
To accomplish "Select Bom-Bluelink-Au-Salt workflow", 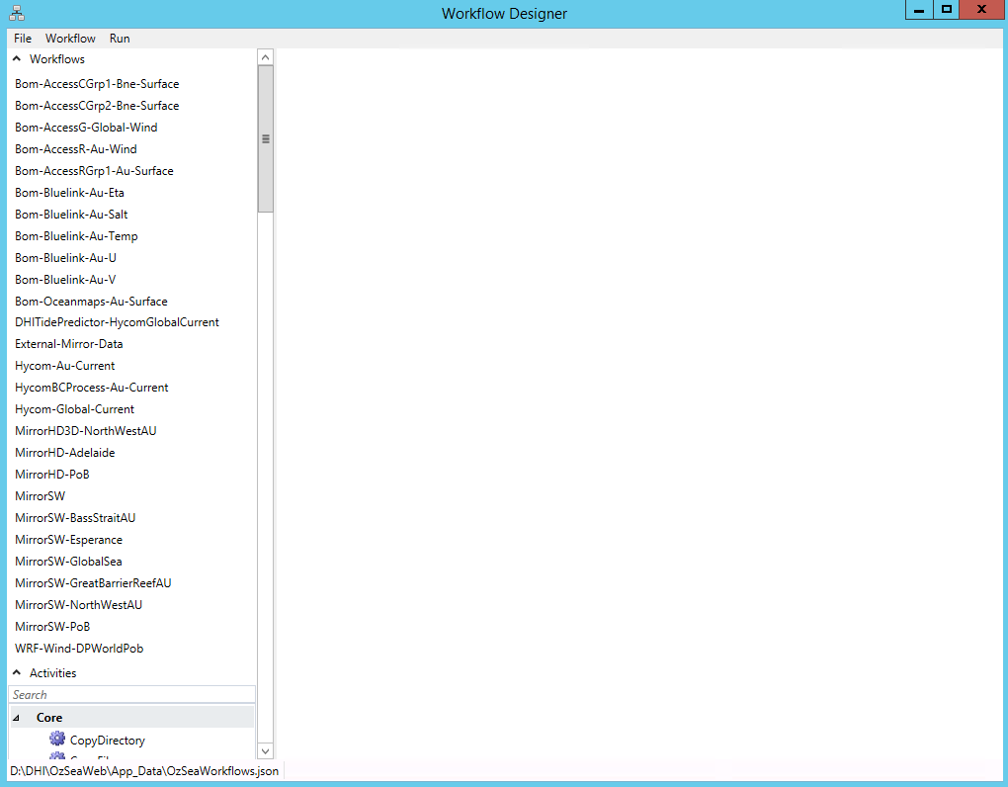I will (71, 215).
